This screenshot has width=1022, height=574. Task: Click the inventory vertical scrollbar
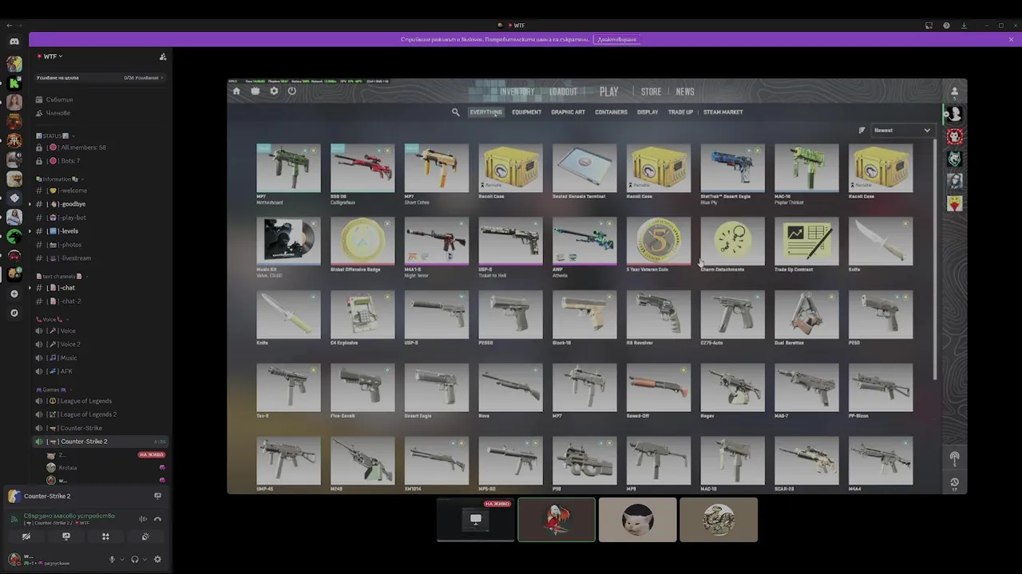point(935,259)
